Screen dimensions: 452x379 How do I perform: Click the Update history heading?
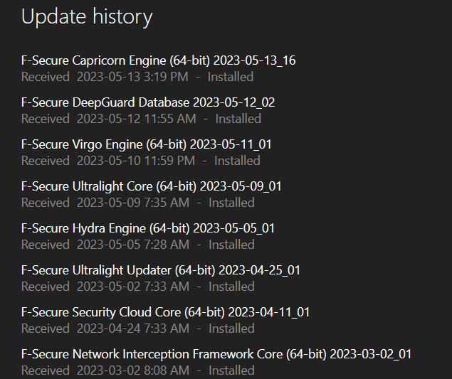click(87, 16)
